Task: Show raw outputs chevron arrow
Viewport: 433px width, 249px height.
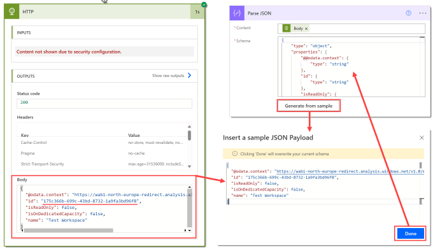Action: 190,75
